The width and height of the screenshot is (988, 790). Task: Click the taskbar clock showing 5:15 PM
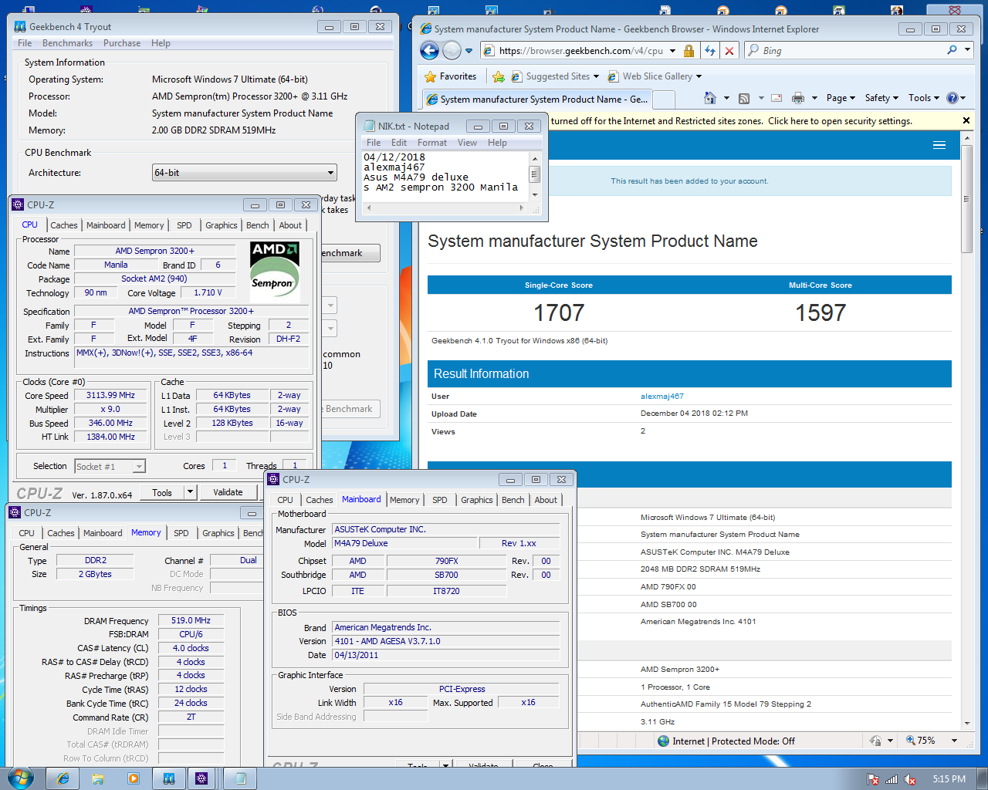[x=949, y=779]
